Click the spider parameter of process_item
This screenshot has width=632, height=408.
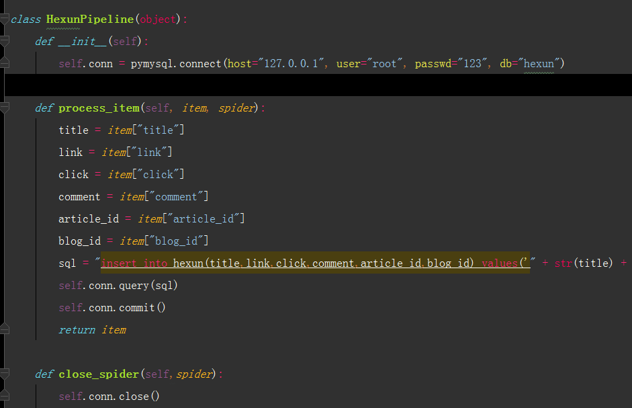click(236, 108)
